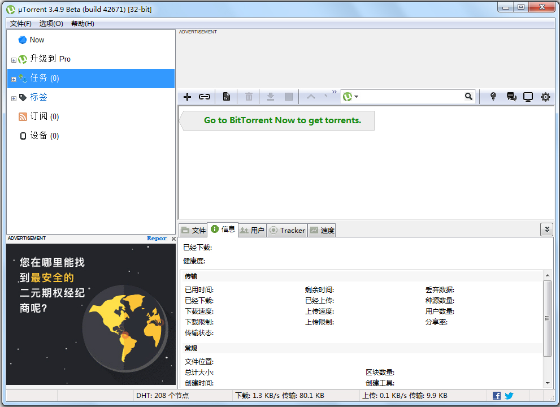Open the Add Torrent from URL icon
Screen dimensions: 560x407
tap(205, 97)
